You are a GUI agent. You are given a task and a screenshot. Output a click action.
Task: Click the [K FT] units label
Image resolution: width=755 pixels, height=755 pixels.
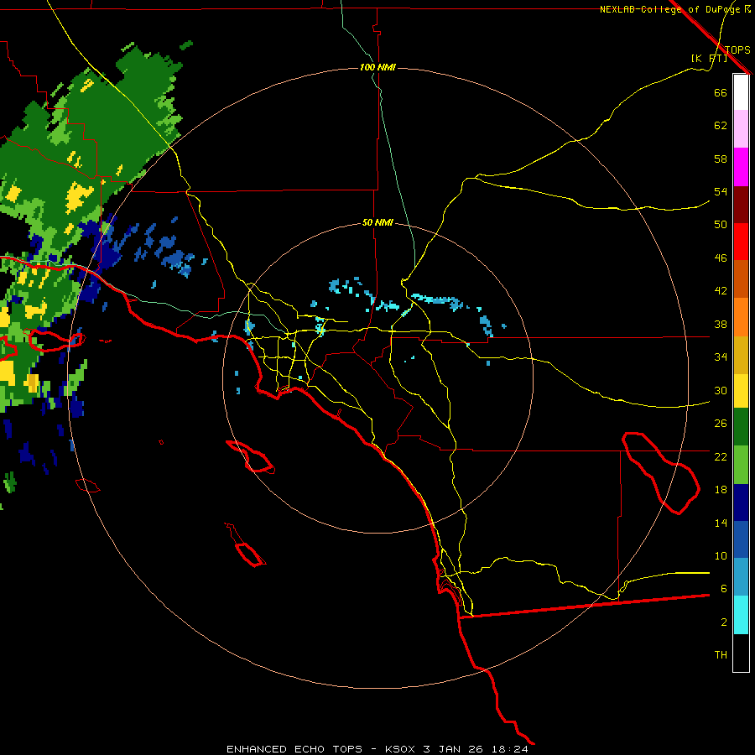709,58
